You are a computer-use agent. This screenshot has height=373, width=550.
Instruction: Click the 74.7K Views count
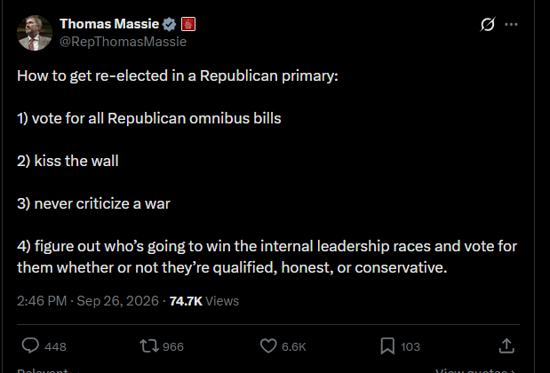point(204,301)
